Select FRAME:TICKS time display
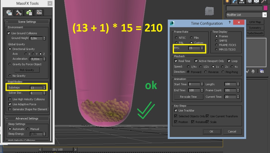This screenshot has width=270, height=153. pos(216,45)
